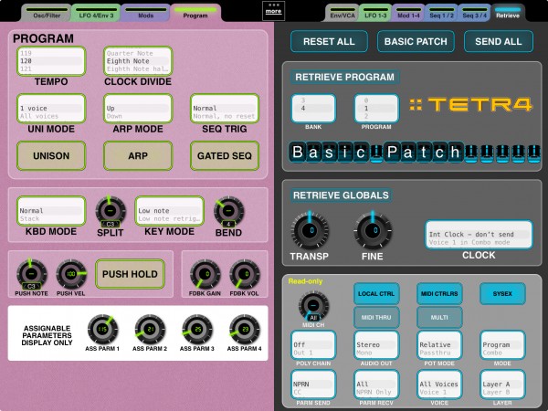The width and height of the screenshot is (548, 411).
Task: Open the TEMPO value picker
Action: [51, 61]
